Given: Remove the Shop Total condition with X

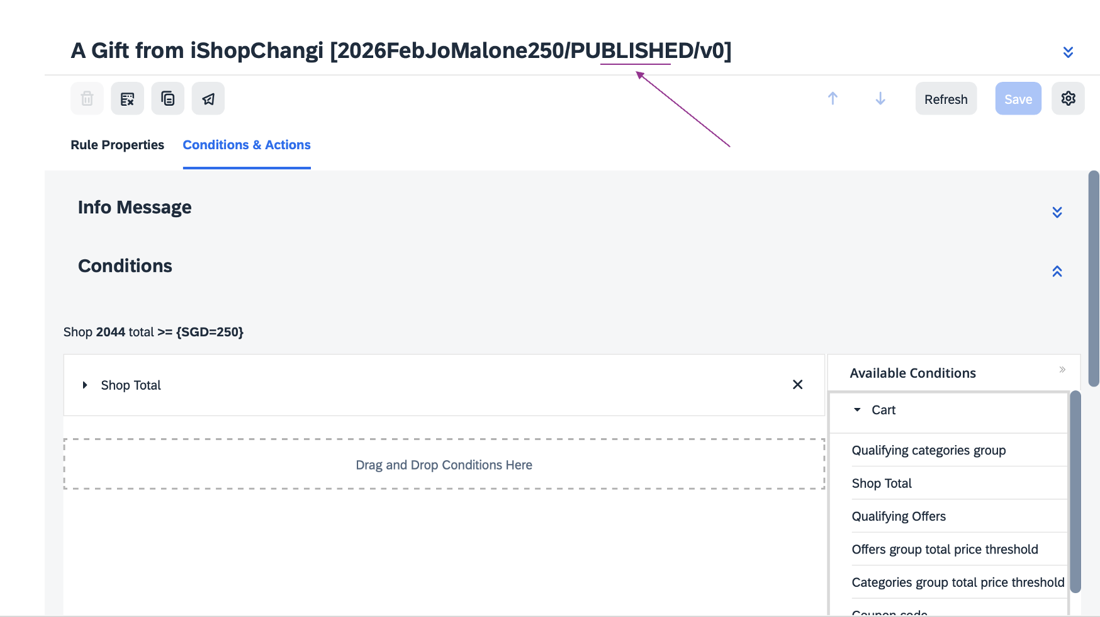Looking at the screenshot, I should point(797,385).
